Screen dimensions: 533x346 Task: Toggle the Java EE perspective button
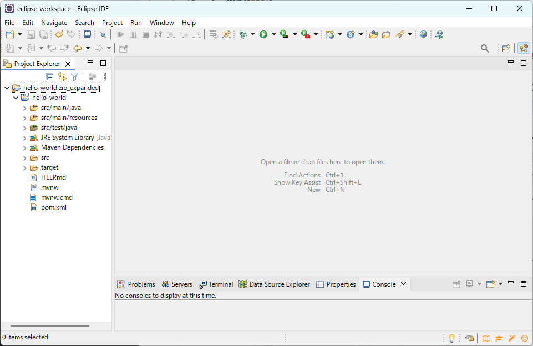coord(524,48)
